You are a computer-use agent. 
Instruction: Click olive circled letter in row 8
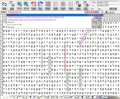(x=42, y=50)
